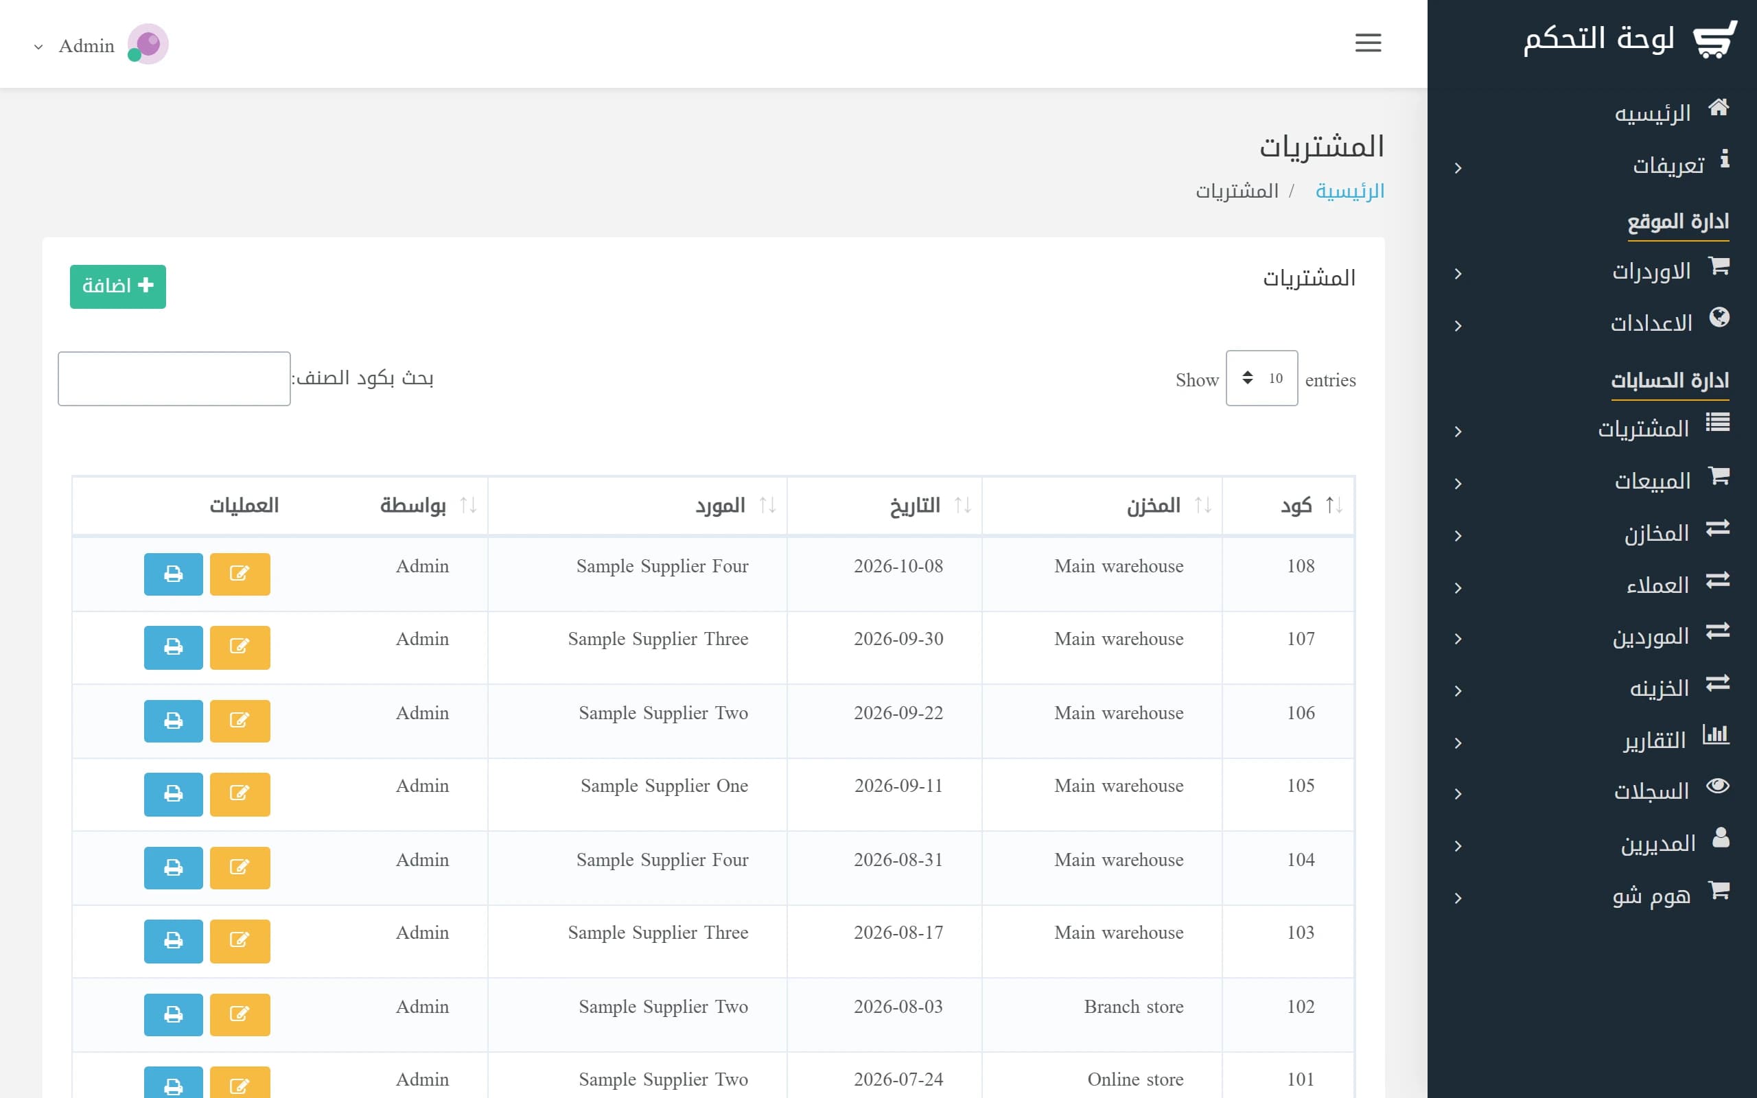Click the shopping cart logo icon
The image size is (1757, 1098).
coord(1716,40)
